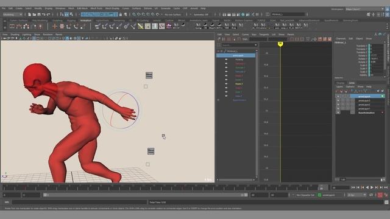Viewport: 390px width, 219px height.
Task: Toggle the playback loop button
Action: pyautogui.click(x=371, y=195)
